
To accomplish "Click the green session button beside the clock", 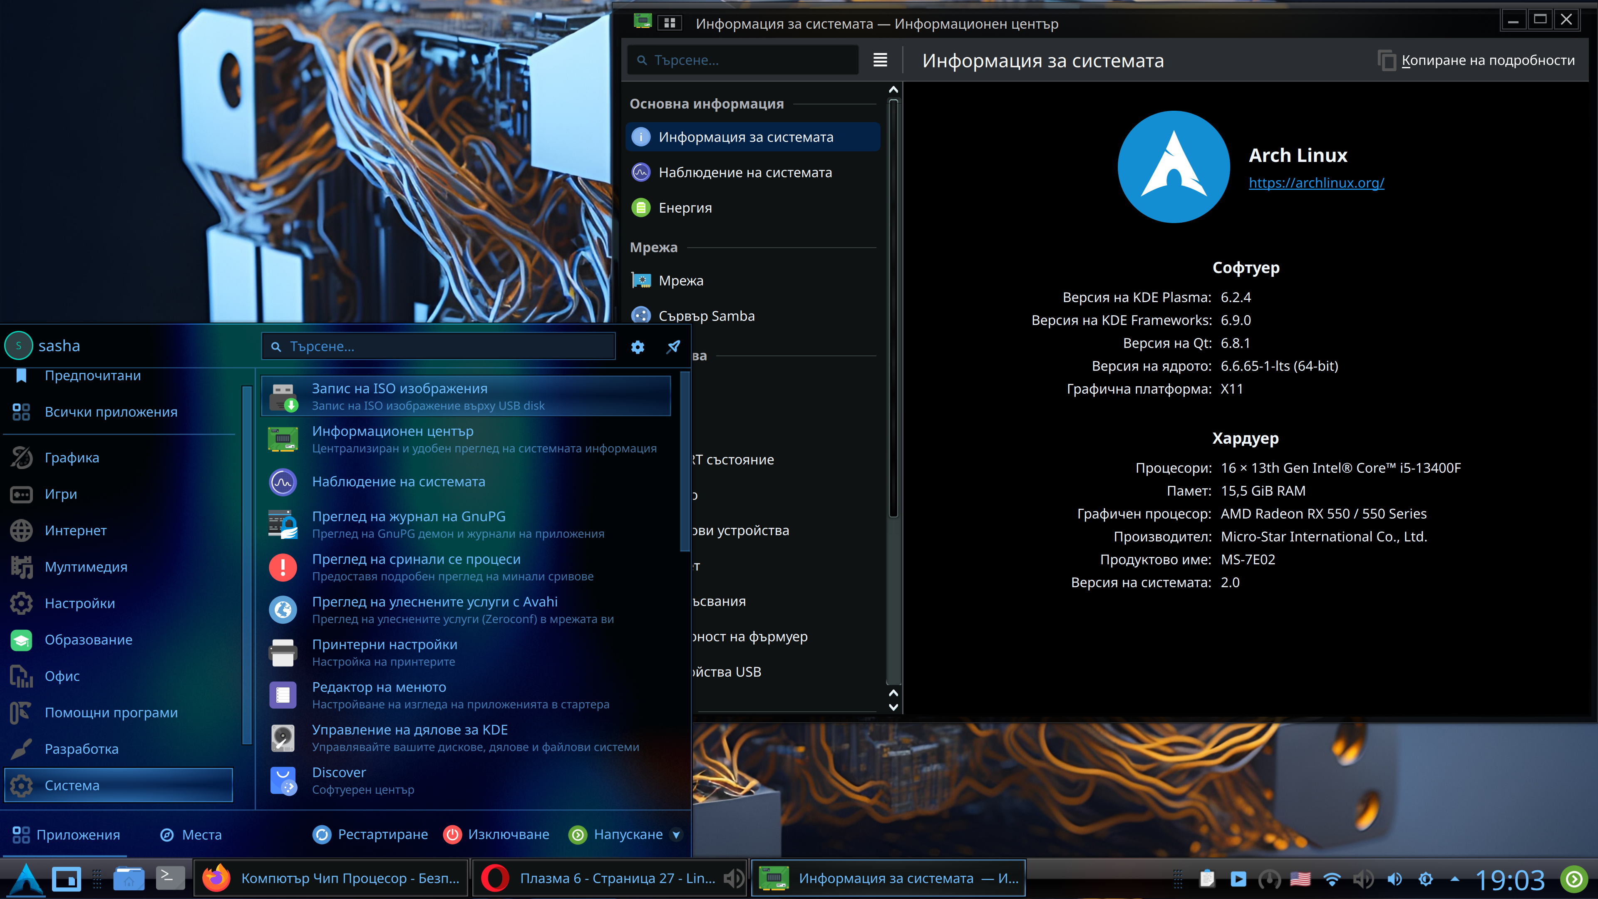I will [1574, 879].
